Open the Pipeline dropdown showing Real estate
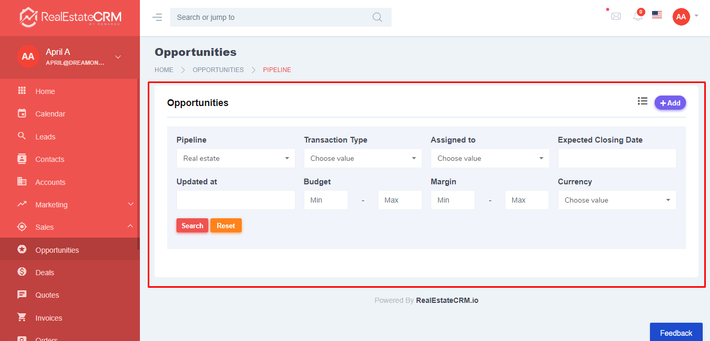Viewport: 710px width, 341px height. tap(236, 158)
